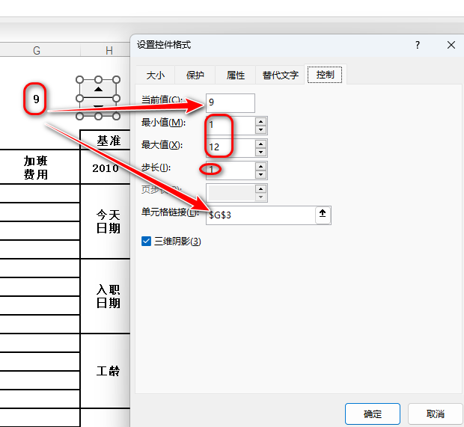This screenshot has width=464, height=427.
Task: Increase 最大值 with up arrow
Action: click(260, 144)
